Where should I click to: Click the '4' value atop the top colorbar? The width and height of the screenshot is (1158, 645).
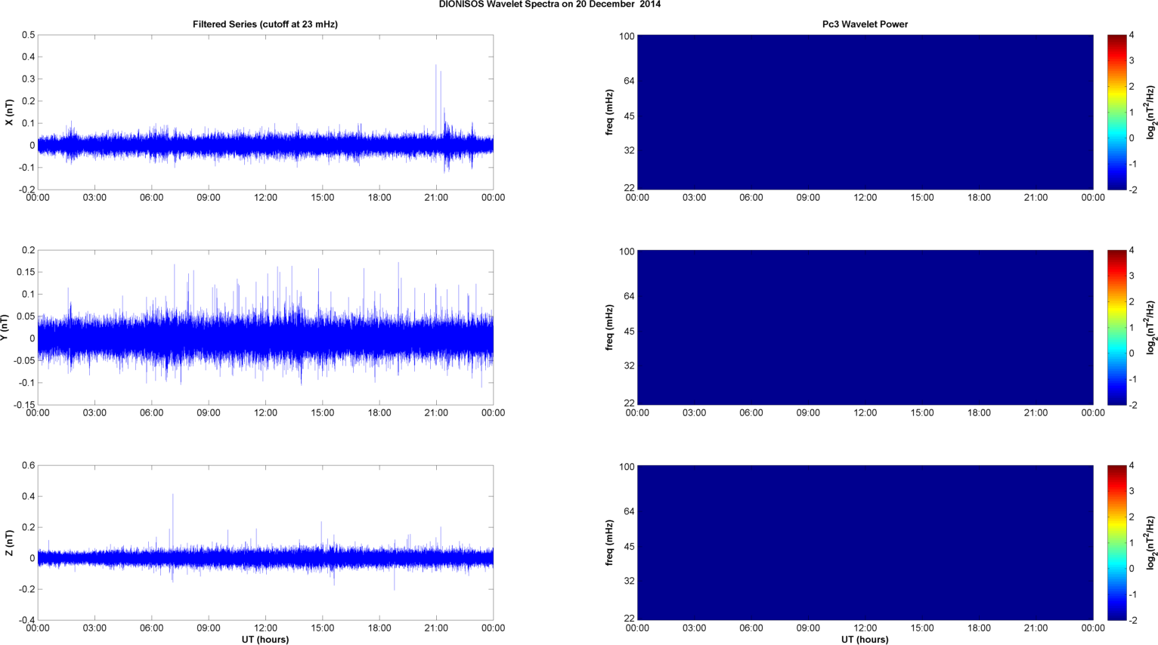1132,35
